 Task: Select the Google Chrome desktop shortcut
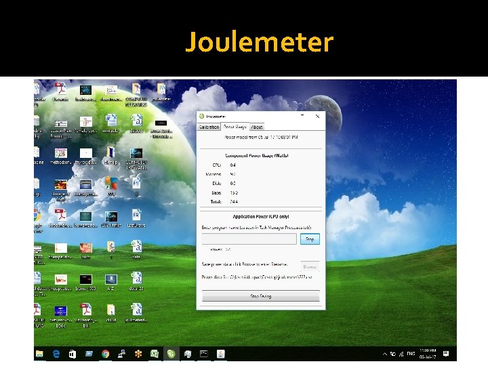[x=38, y=220]
